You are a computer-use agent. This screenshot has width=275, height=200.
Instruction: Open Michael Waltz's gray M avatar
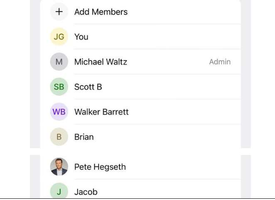pos(59,62)
